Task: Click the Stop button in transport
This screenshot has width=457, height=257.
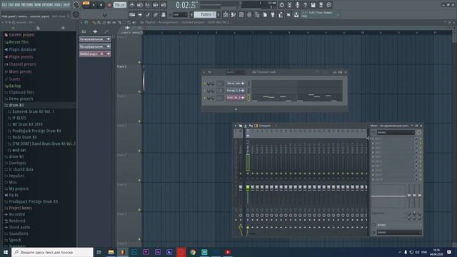Action: (x=101, y=5)
